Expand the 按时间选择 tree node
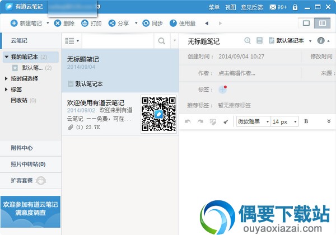The height and width of the screenshot is (235, 336). [x=6, y=79]
